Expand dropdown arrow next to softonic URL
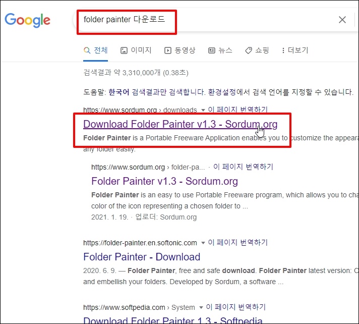The image size is (359, 324). tap(203, 243)
